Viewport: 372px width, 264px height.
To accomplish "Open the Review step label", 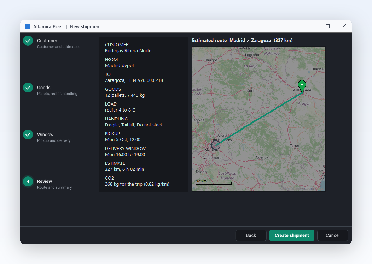I will (44, 181).
